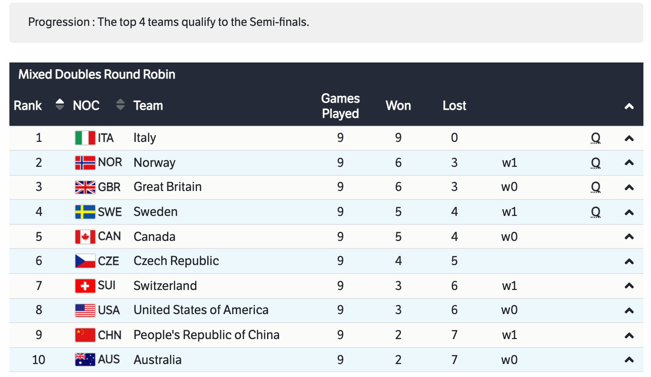This screenshot has height=377, width=651.
Task: Click the Great Britain flag icon
Action: point(85,187)
